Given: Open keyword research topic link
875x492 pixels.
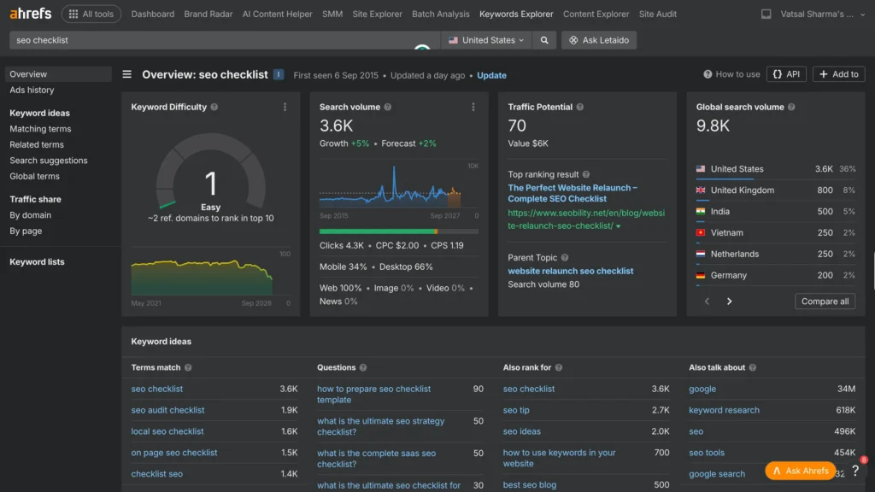Looking at the screenshot, I should [x=724, y=410].
